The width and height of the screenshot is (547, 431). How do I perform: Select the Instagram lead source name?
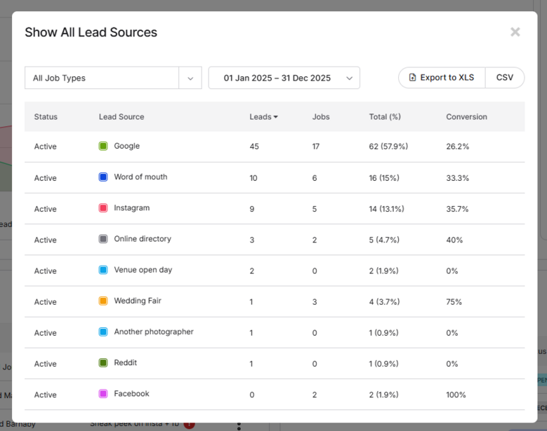pyautogui.click(x=131, y=208)
